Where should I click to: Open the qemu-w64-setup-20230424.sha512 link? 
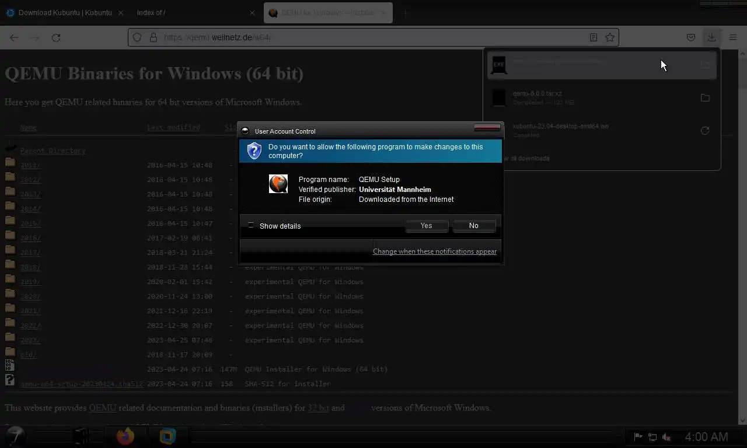[82, 384]
